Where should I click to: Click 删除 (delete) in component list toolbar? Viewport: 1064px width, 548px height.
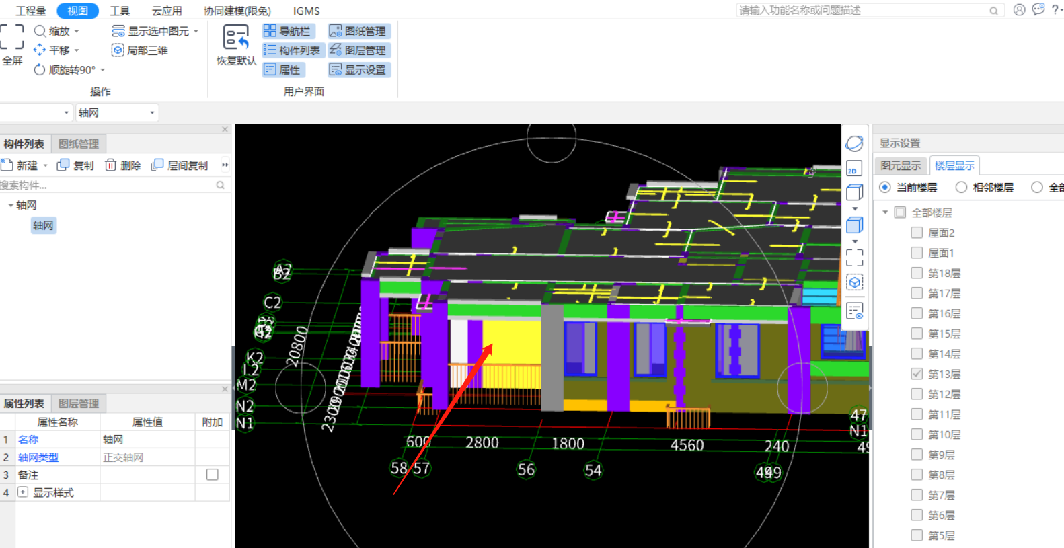(x=122, y=165)
